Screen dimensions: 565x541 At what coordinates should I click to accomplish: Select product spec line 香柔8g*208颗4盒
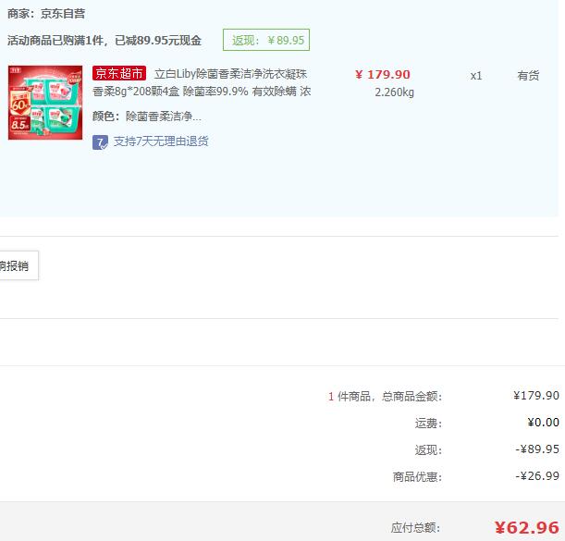click(x=136, y=92)
